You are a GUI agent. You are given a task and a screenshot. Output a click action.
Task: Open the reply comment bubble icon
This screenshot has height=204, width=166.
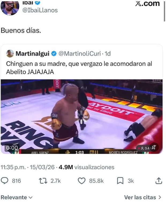tap(5, 181)
